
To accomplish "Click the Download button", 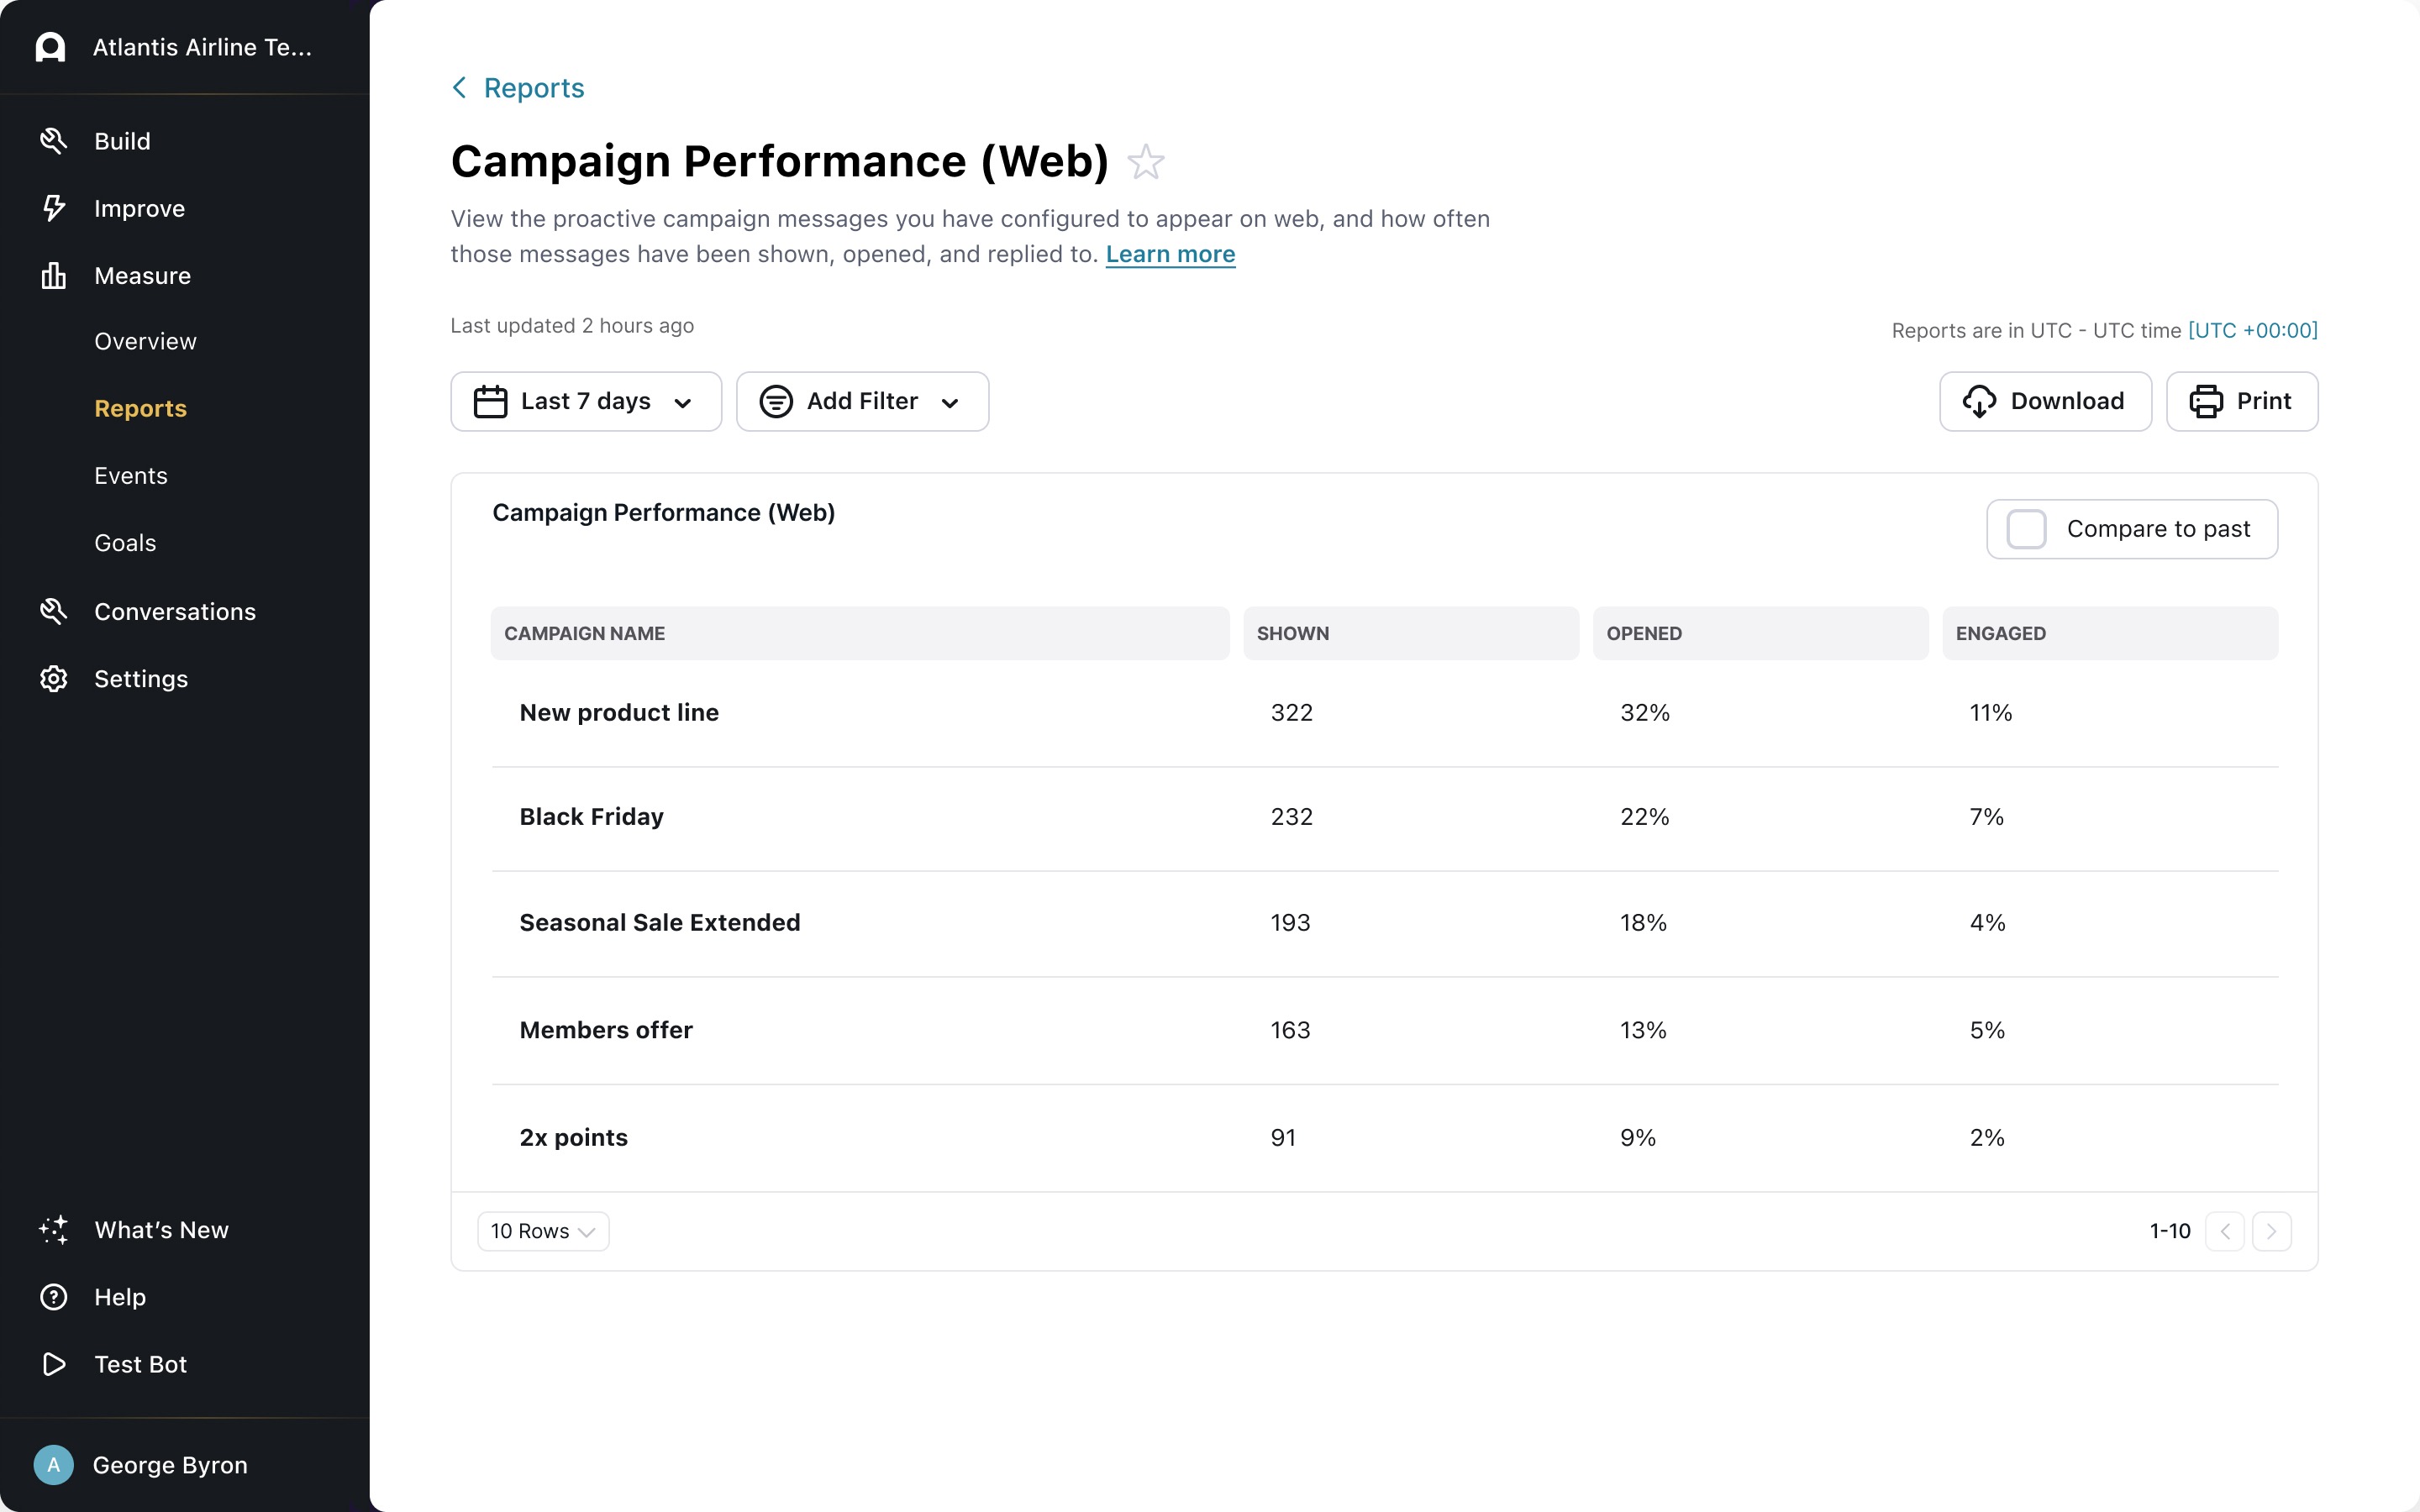I will [2045, 402].
